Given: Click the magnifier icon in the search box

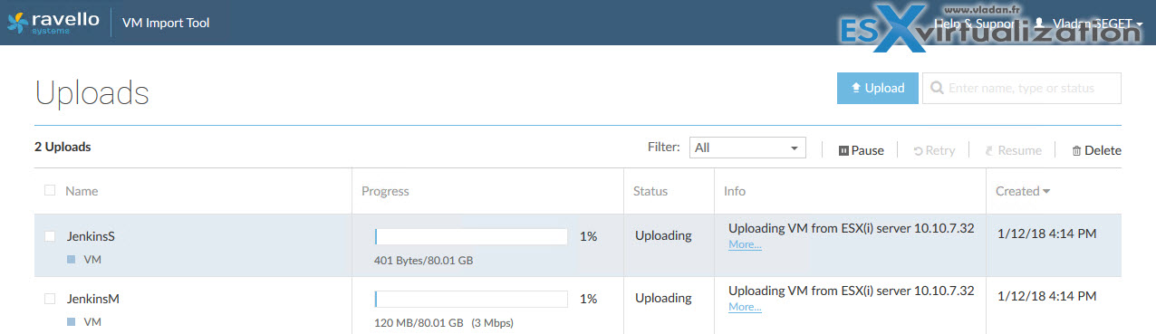Looking at the screenshot, I should (936, 89).
